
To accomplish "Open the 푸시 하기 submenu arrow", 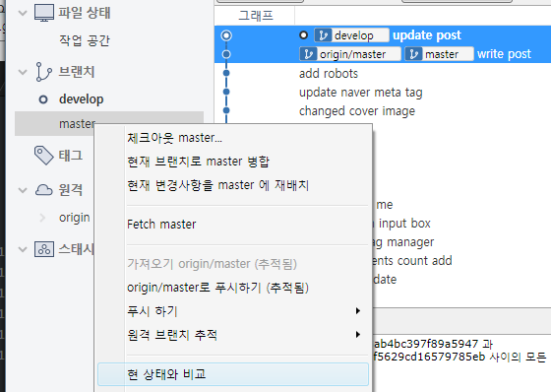I will pos(358,310).
